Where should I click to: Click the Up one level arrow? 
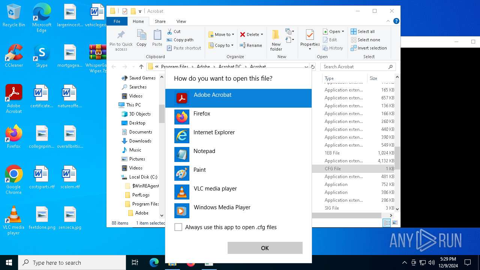[x=141, y=67]
